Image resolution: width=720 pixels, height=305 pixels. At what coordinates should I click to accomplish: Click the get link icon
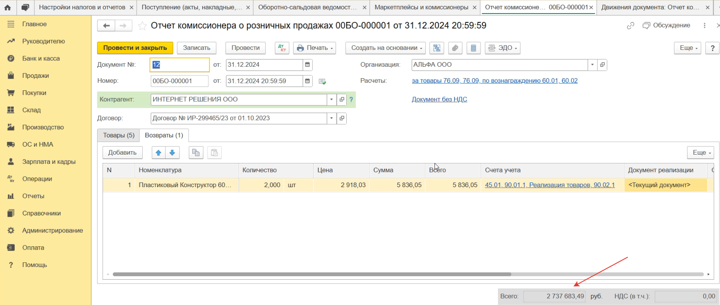(630, 26)
